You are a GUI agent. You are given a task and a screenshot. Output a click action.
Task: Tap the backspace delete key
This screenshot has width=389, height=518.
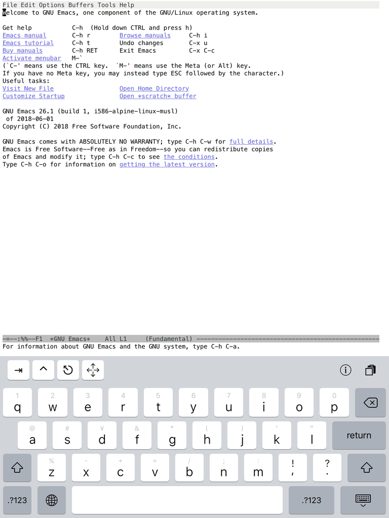point(370,402)
